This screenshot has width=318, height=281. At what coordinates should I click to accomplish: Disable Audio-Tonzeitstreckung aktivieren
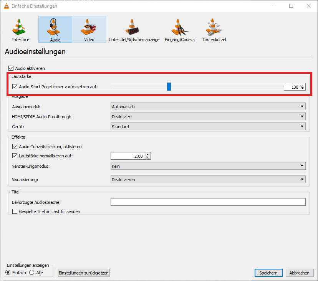15,147
